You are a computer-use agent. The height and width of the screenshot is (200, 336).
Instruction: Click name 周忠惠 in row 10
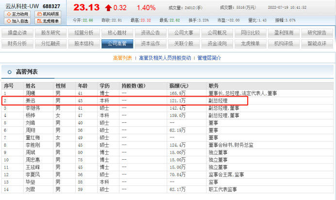[33, 160]
